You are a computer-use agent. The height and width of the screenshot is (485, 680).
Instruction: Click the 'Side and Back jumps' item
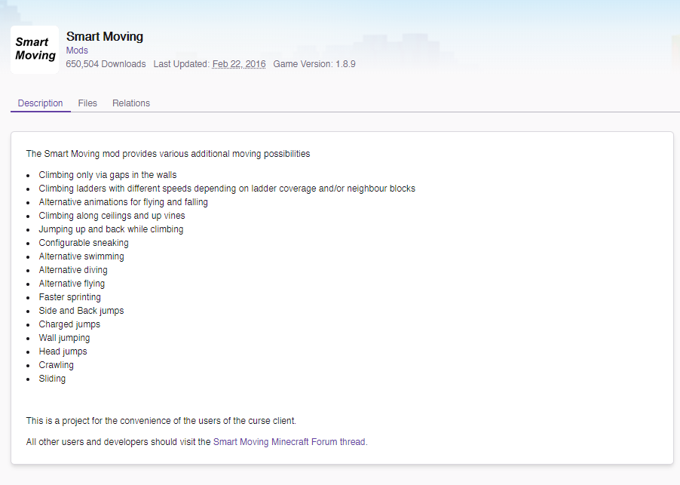(81, 311)
